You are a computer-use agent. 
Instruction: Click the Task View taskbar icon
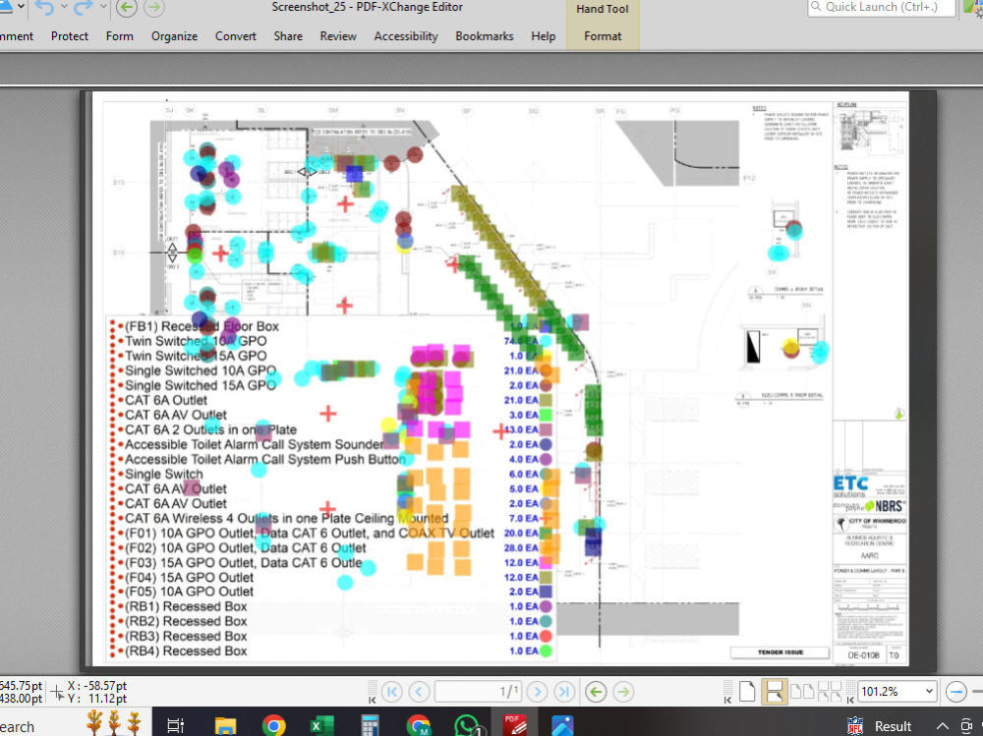[x=176, y=725]
